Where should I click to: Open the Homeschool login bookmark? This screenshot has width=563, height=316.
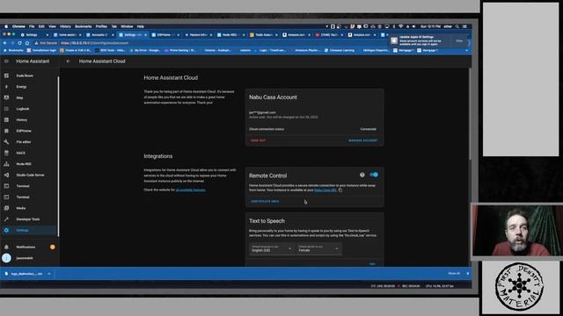click(x=41, y=51)
